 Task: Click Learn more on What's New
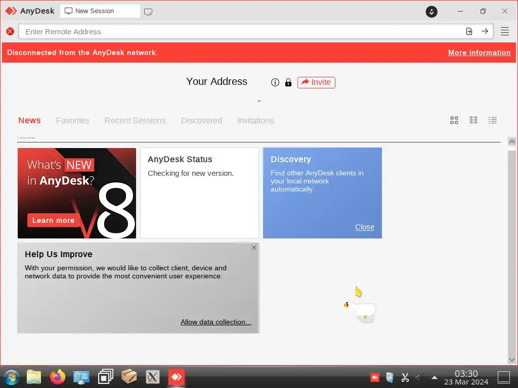[54, 220]
